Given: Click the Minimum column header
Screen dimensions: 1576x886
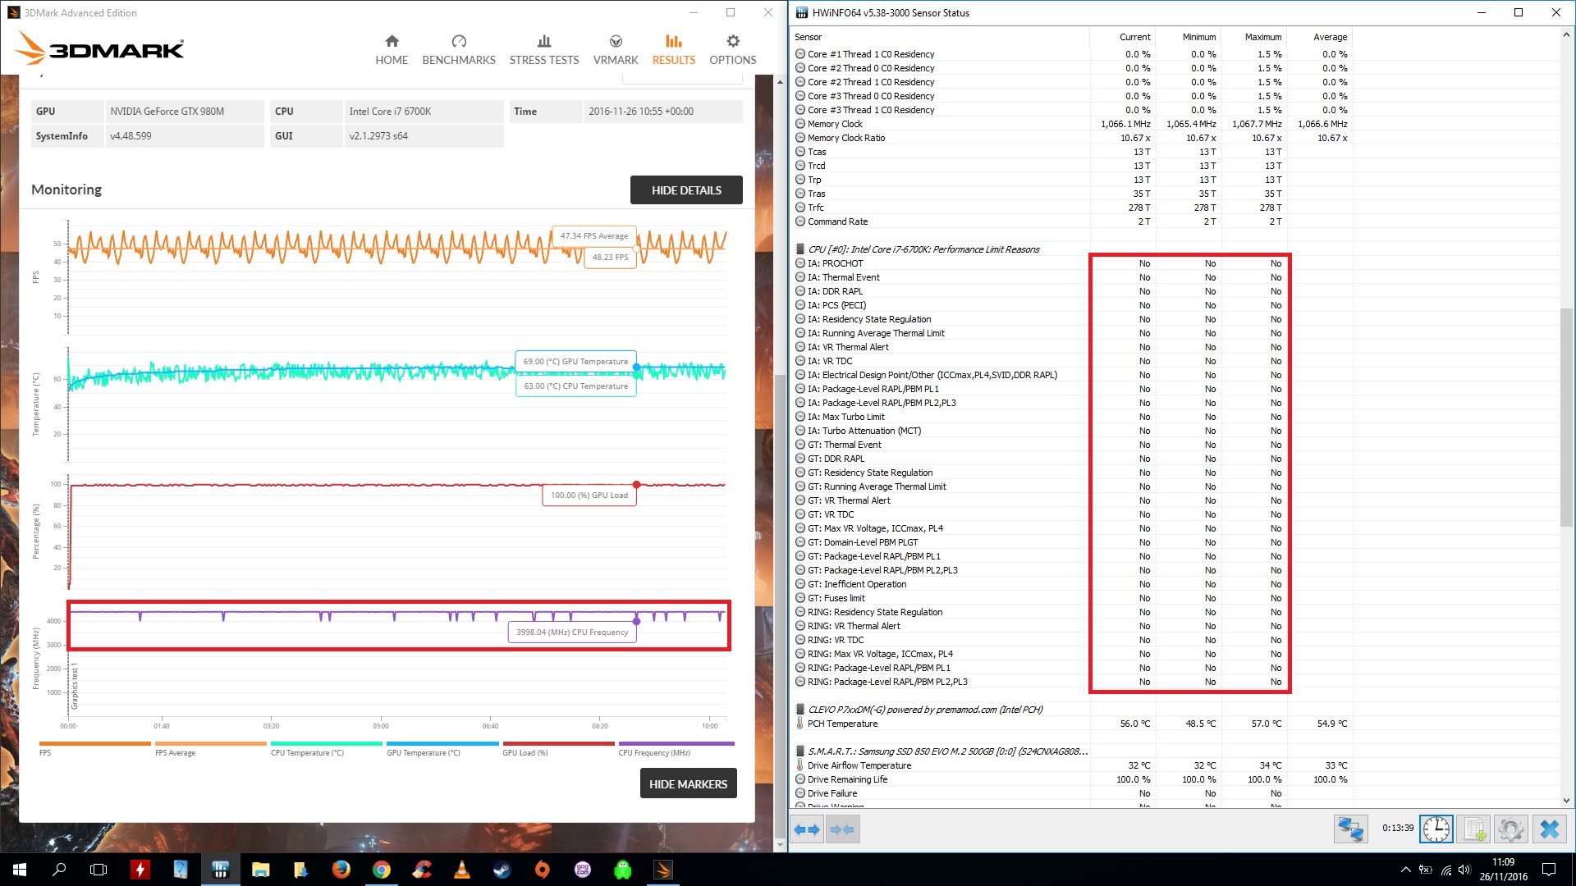Looking at the screenshot, I should pyautogui.click(x=1188, y=37).
